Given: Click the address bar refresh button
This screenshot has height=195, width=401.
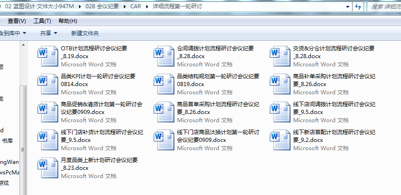Looking at the screenshot, I should (x=358, y=6).
